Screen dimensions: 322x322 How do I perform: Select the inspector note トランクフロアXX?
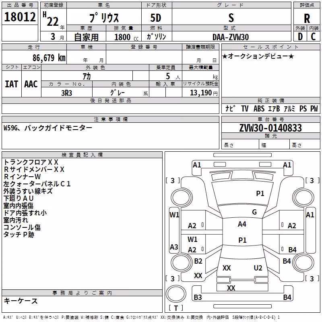pyautogui.click(x=31, y=162)
